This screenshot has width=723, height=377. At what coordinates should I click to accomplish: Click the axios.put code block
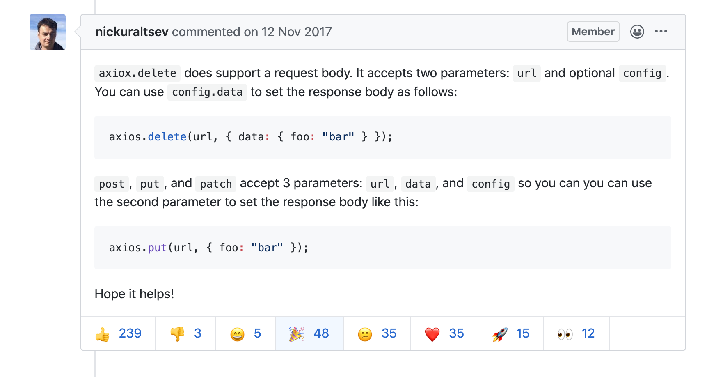tap(382, 247)
